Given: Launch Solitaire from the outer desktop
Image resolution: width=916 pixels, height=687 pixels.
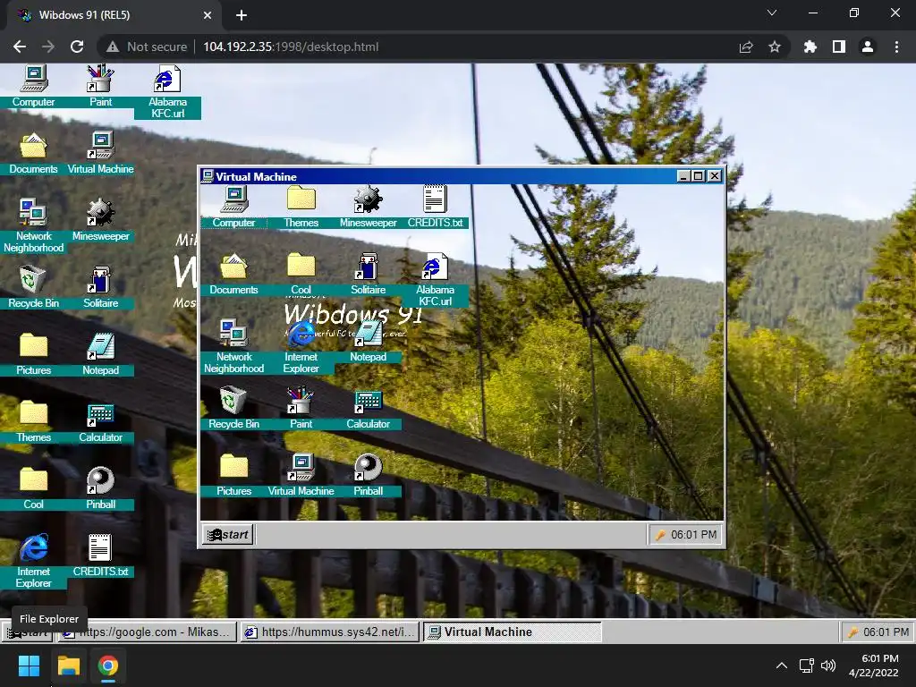Looking at the screenshot, I should [x=100, y=288].
